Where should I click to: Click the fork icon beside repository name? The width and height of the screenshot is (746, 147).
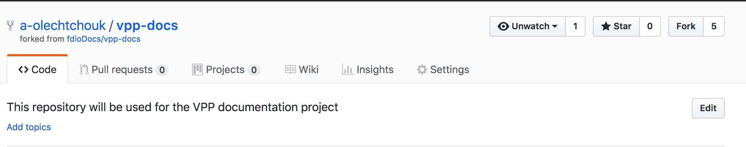pyautogui.click(x=10, y=26)
